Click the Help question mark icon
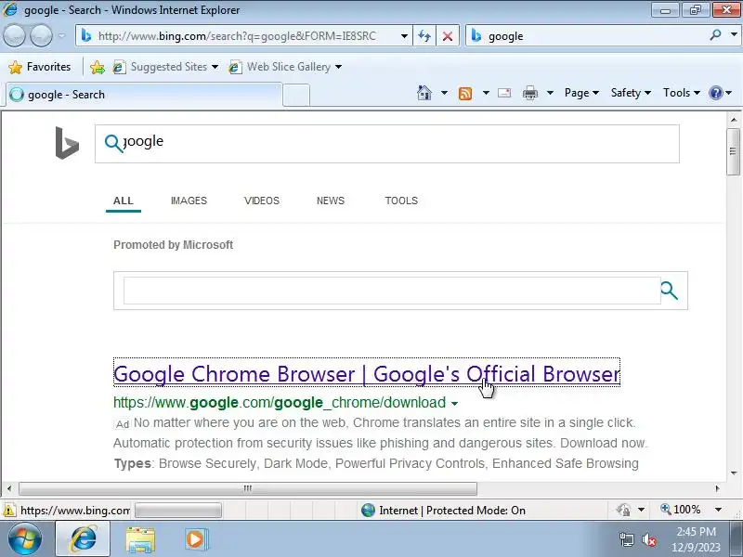The image size is (743, 557). click(715, 93)
